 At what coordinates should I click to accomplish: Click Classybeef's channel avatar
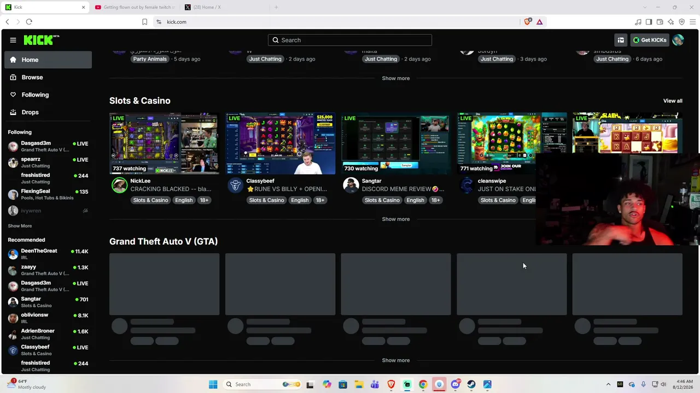[x=235, y=185]
